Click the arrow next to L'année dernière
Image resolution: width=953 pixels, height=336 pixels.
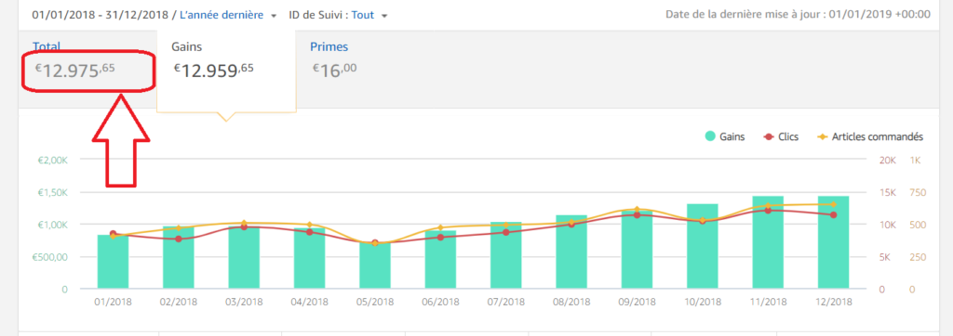[x=275, y=16]
